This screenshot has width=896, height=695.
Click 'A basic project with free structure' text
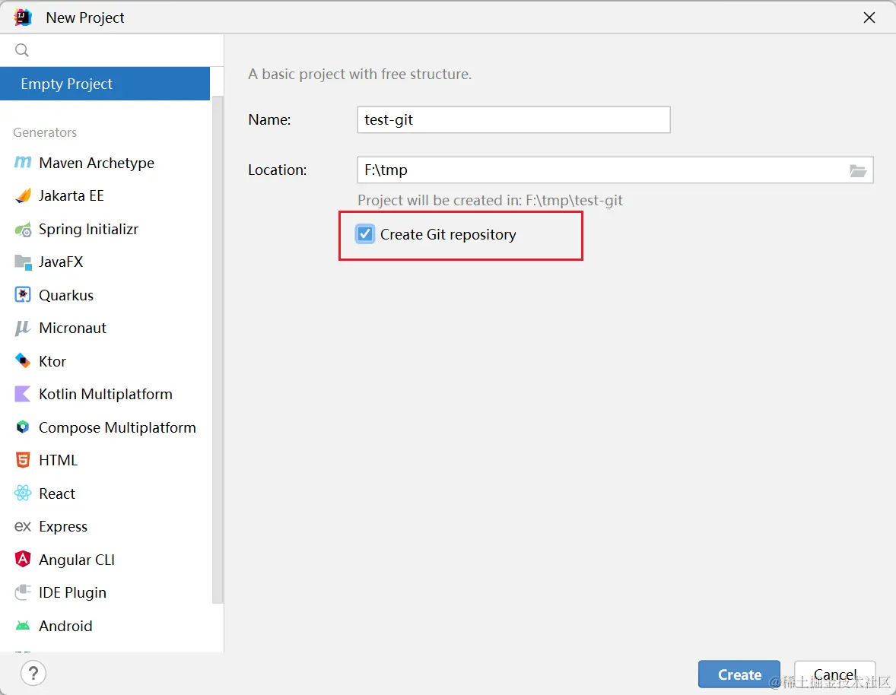(x=360, y=75)
